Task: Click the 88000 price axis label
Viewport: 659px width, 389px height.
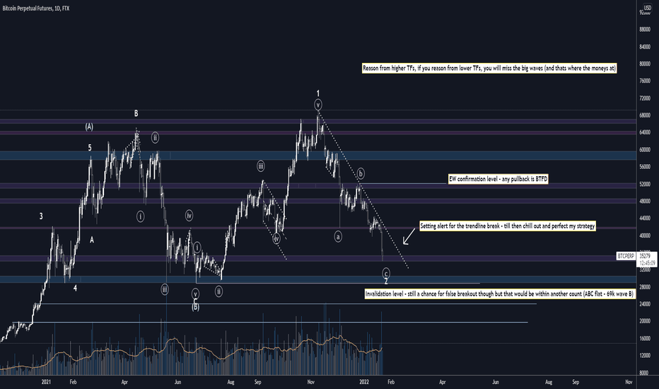Action: (645, 30)
